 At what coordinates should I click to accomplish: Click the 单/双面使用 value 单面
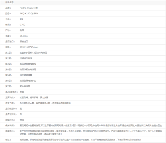[x=22, y=92]
